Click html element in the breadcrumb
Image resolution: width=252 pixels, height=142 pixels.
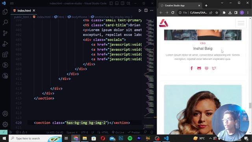pyautogui.click(x=59, y=17)
